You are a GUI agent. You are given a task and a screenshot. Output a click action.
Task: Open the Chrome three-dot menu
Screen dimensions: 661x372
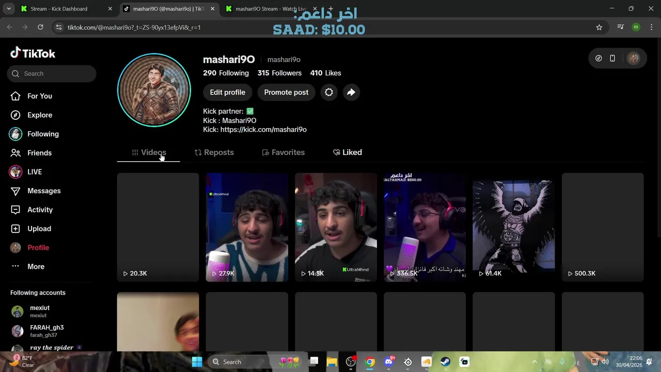point(651,27)
